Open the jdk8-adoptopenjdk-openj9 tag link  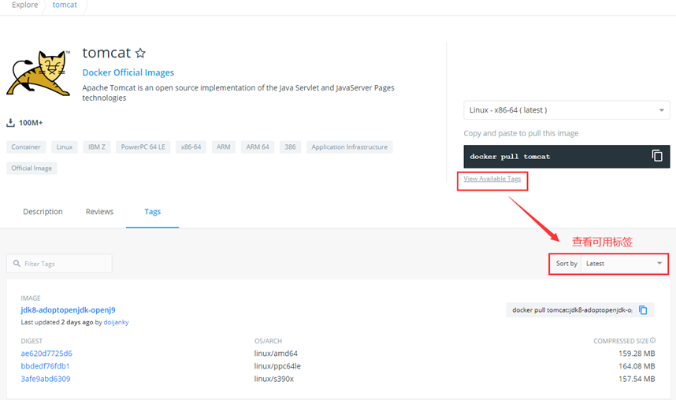(68, 310)
